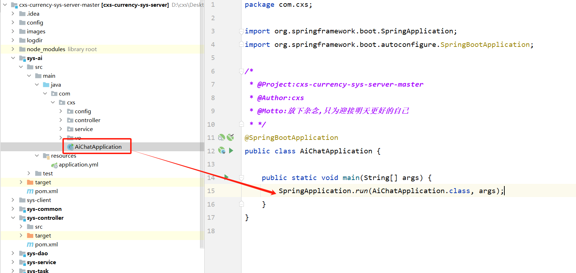Screen dimensions: 576x273
Task: Fold the import block at line 3
Action: [x=241, y=31]
